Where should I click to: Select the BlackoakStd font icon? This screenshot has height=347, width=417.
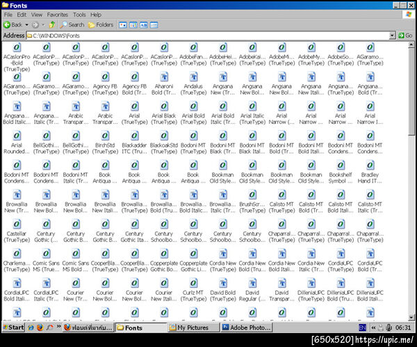164,136
